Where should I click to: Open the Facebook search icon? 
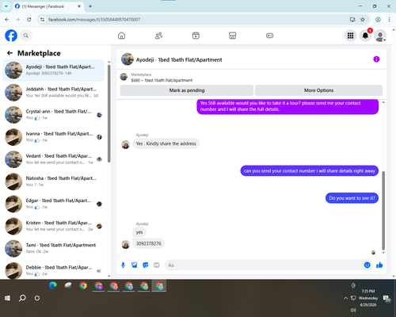26,36
